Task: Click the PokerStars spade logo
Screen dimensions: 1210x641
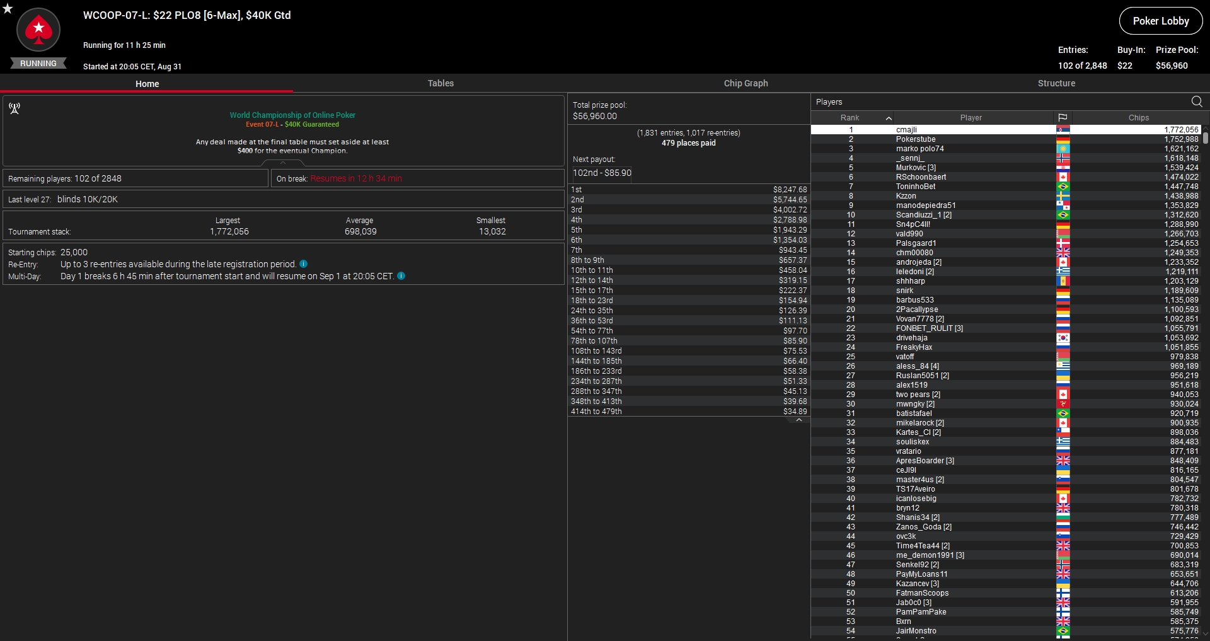Action: pos(38,30)
